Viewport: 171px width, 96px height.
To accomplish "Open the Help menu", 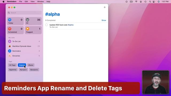I will [48, 2].
